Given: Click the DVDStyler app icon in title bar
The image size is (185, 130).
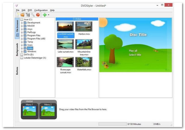Looking at the screenshot, I should tap(16, 6).
